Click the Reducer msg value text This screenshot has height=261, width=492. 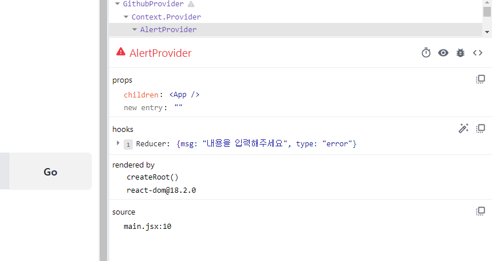pyautogui.click(x=245, y=143)
